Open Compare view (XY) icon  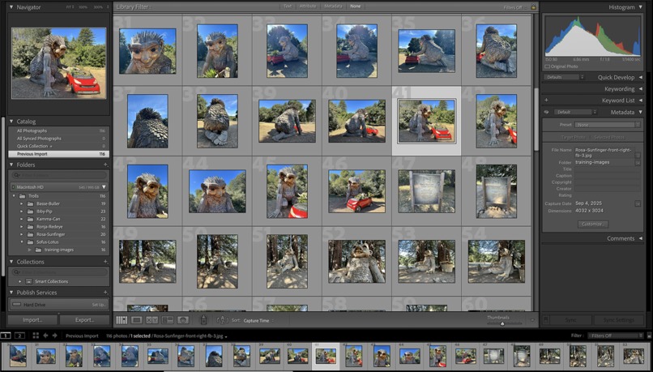152,320
